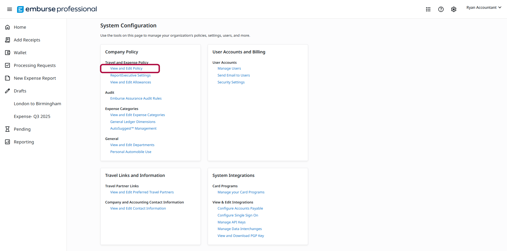
Task: Select the London to Birmingham draft
Action: tap(37, 104)
